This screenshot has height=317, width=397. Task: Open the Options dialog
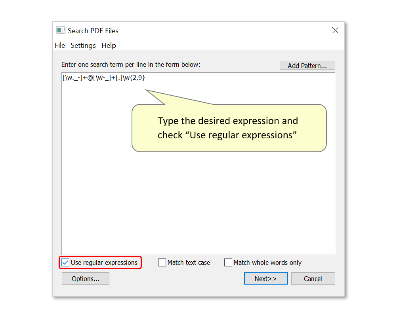click(x=85, y=279)
